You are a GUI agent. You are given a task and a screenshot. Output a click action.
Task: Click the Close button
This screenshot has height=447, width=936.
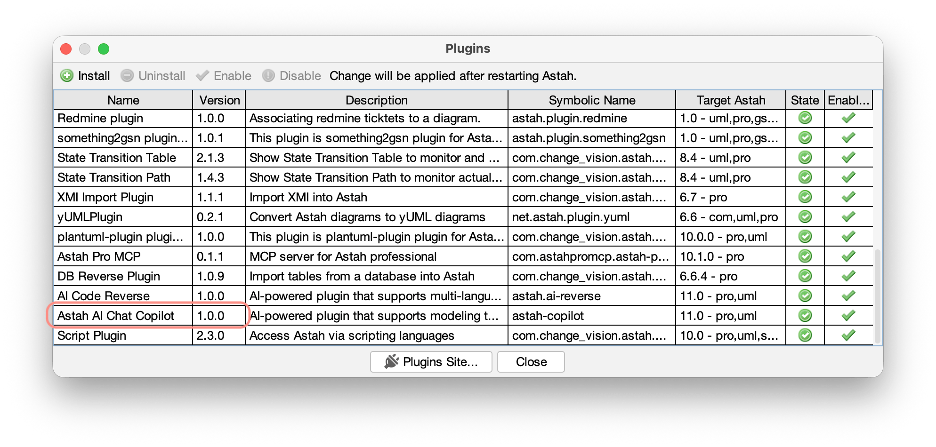[531, 361]
